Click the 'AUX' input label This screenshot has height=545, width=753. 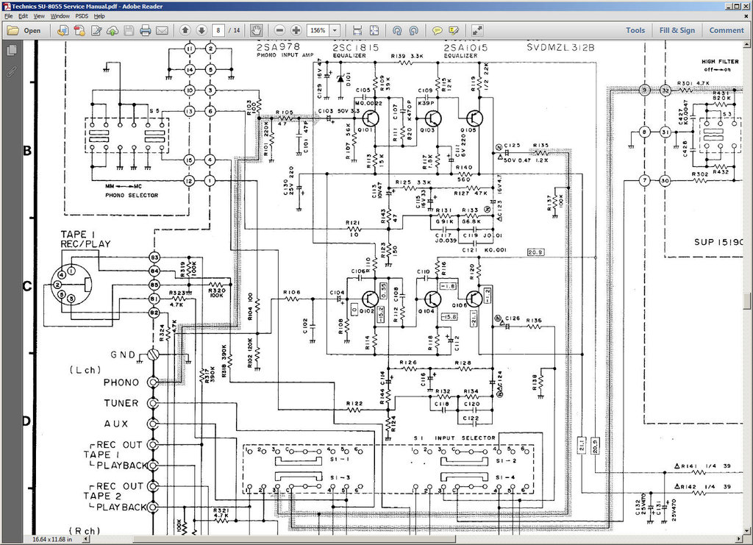[x=116, y=424]
